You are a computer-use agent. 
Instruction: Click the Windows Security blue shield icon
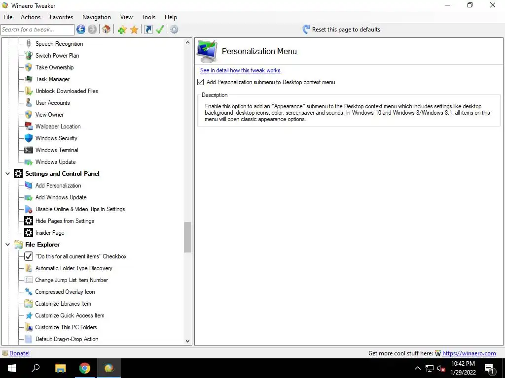[x=29, y=138]
